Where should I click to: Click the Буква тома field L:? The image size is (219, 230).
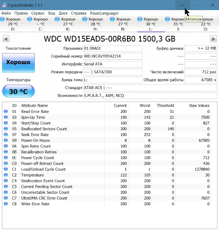point(113,80)
